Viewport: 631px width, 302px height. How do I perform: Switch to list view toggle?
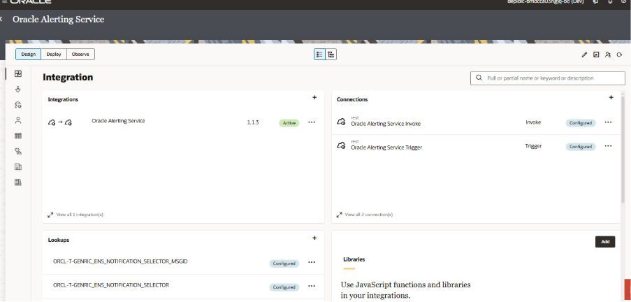tap(319, 55)
